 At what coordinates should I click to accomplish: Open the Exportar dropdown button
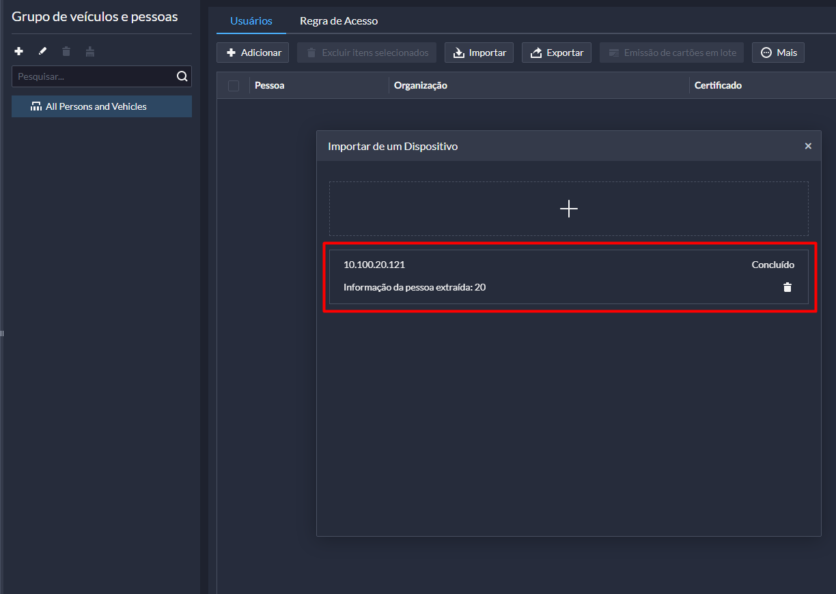pyautogui.click(x=556, y=53)
